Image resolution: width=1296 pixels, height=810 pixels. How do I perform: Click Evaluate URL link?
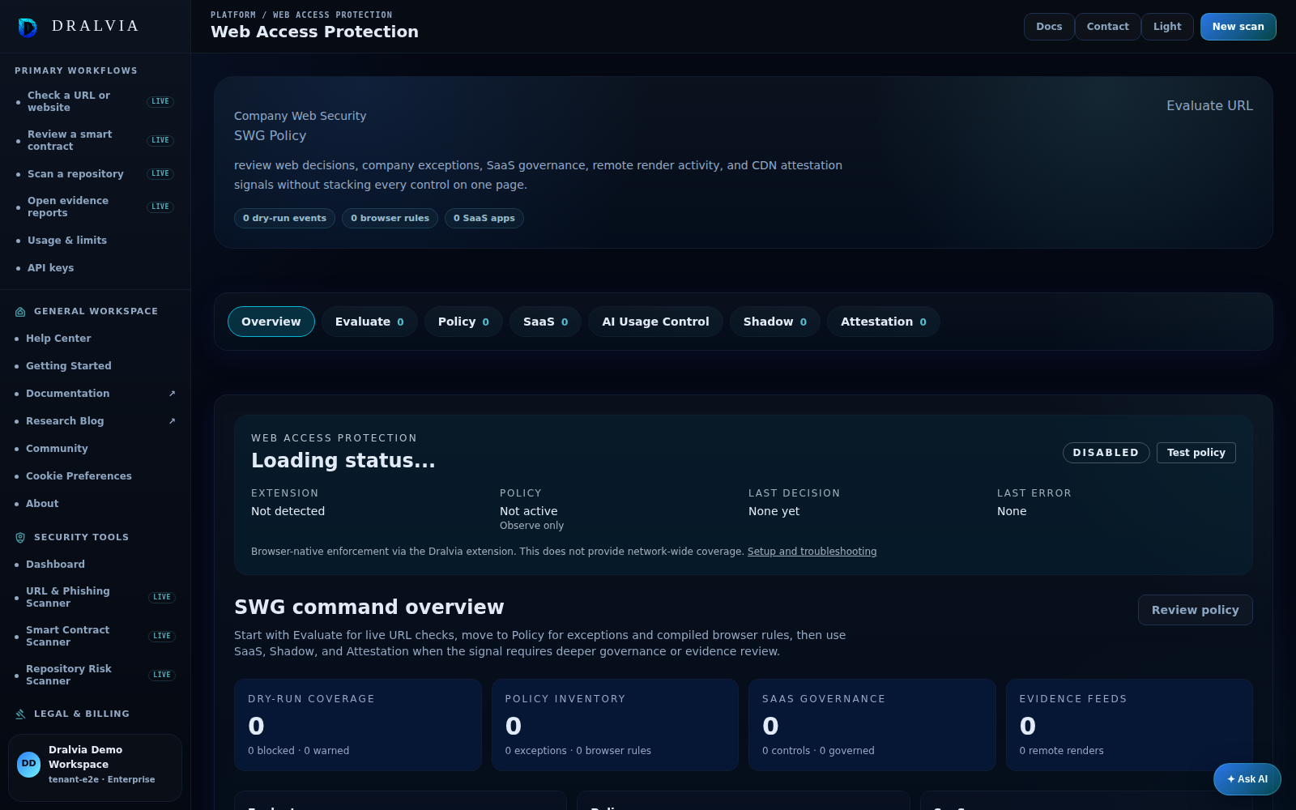(1209, 105)
